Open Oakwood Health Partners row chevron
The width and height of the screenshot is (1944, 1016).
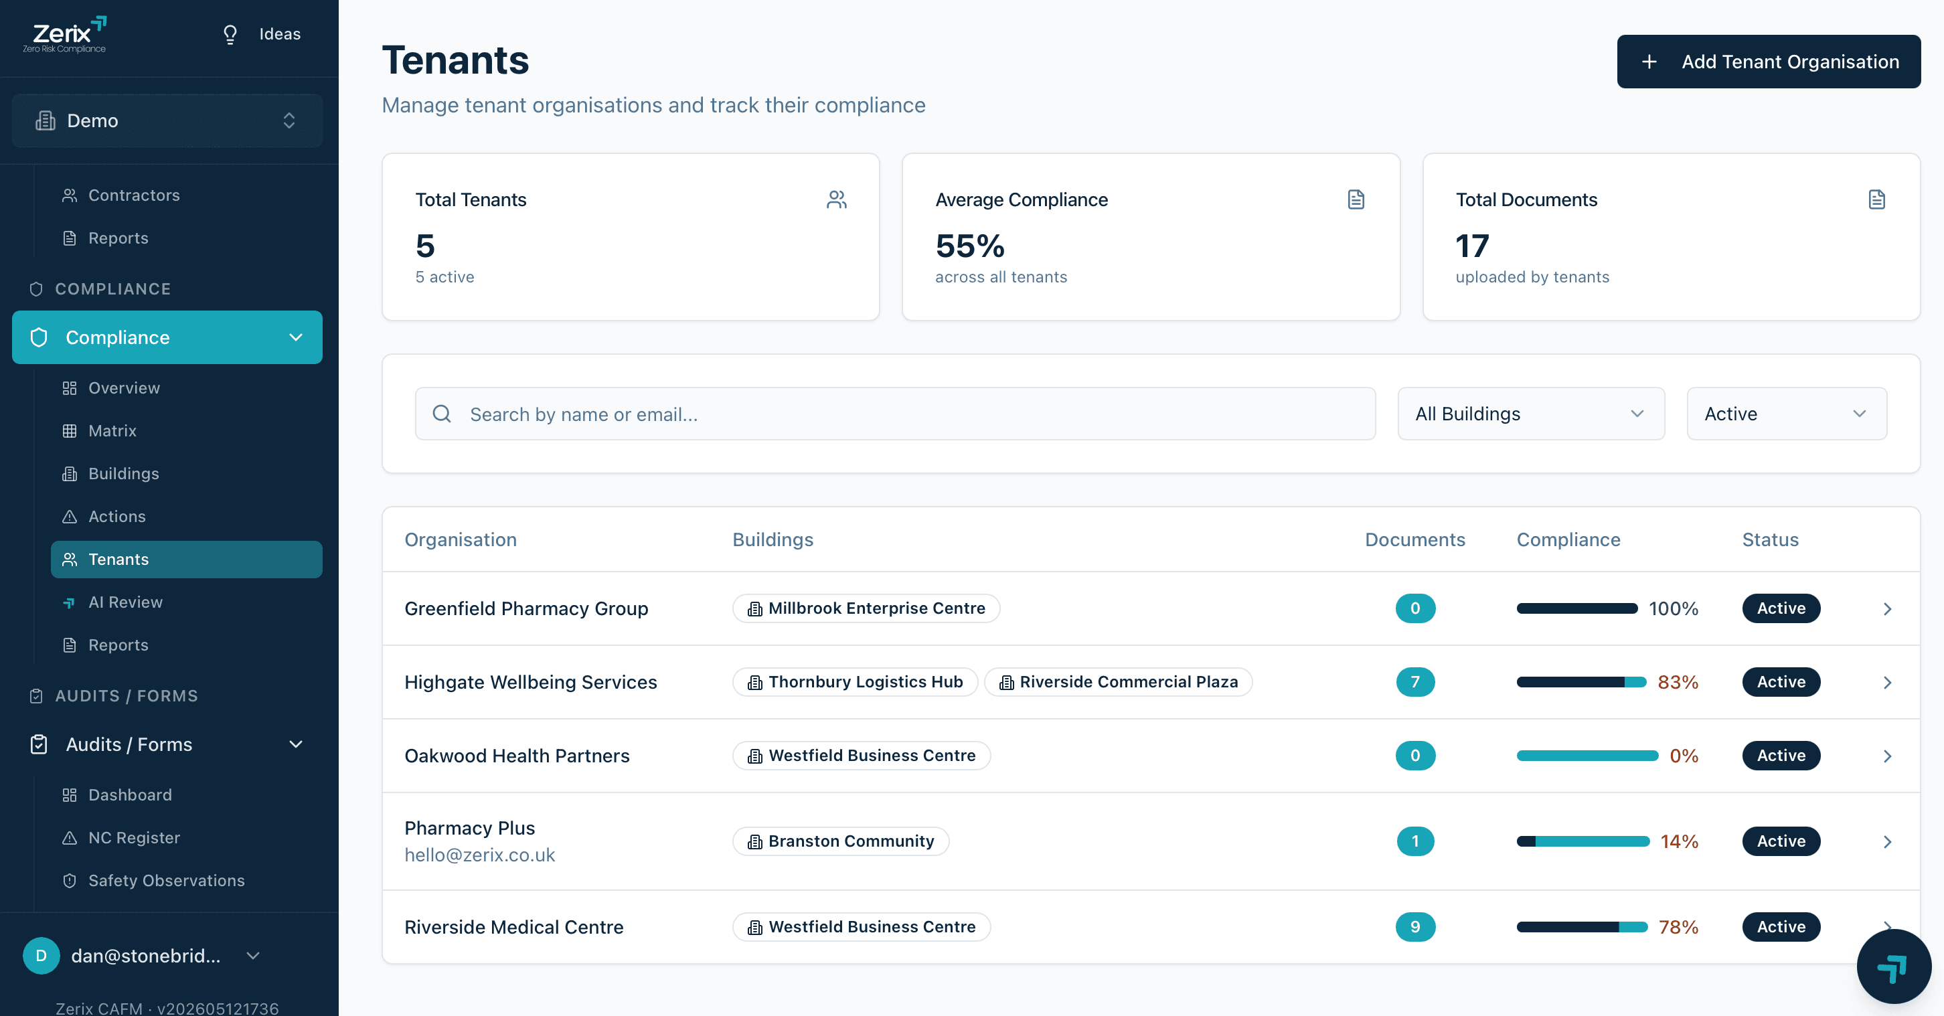1887,756
